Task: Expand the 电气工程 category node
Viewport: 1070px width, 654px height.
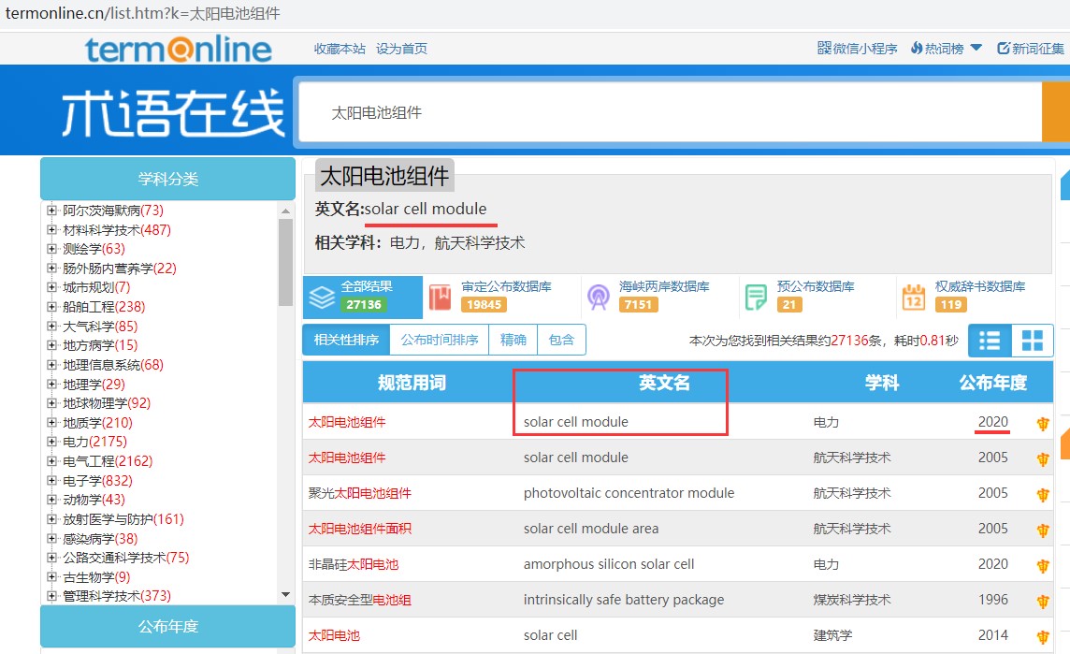Action: (x=52, y=460)
